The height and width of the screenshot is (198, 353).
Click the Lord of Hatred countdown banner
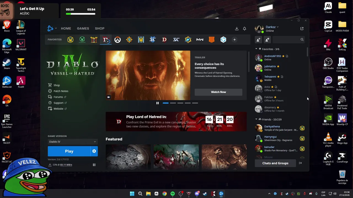click(176, 122)
